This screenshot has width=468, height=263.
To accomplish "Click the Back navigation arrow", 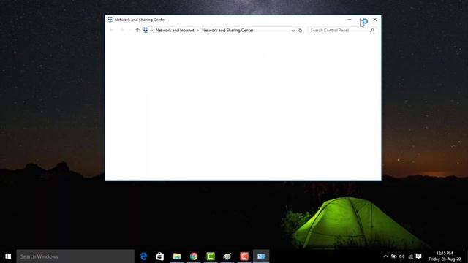I will point(112,30).
